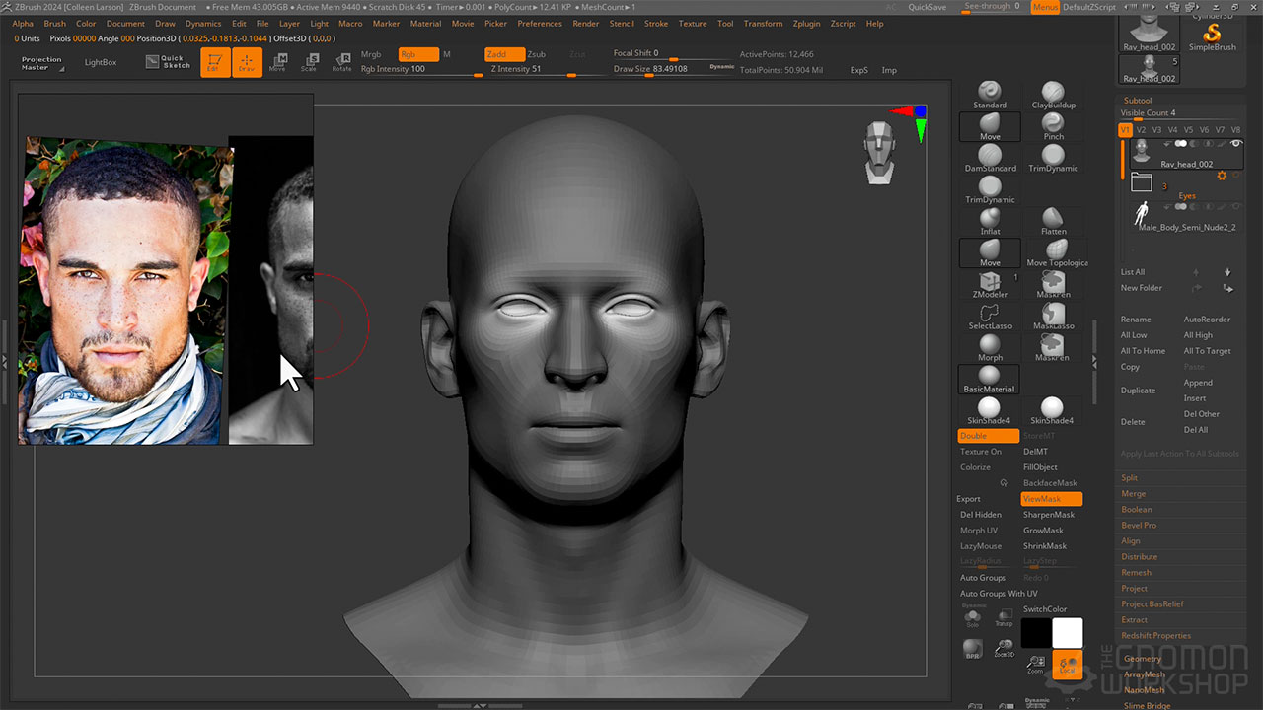Switch to Scale transform mode

(x=309, y=63)
